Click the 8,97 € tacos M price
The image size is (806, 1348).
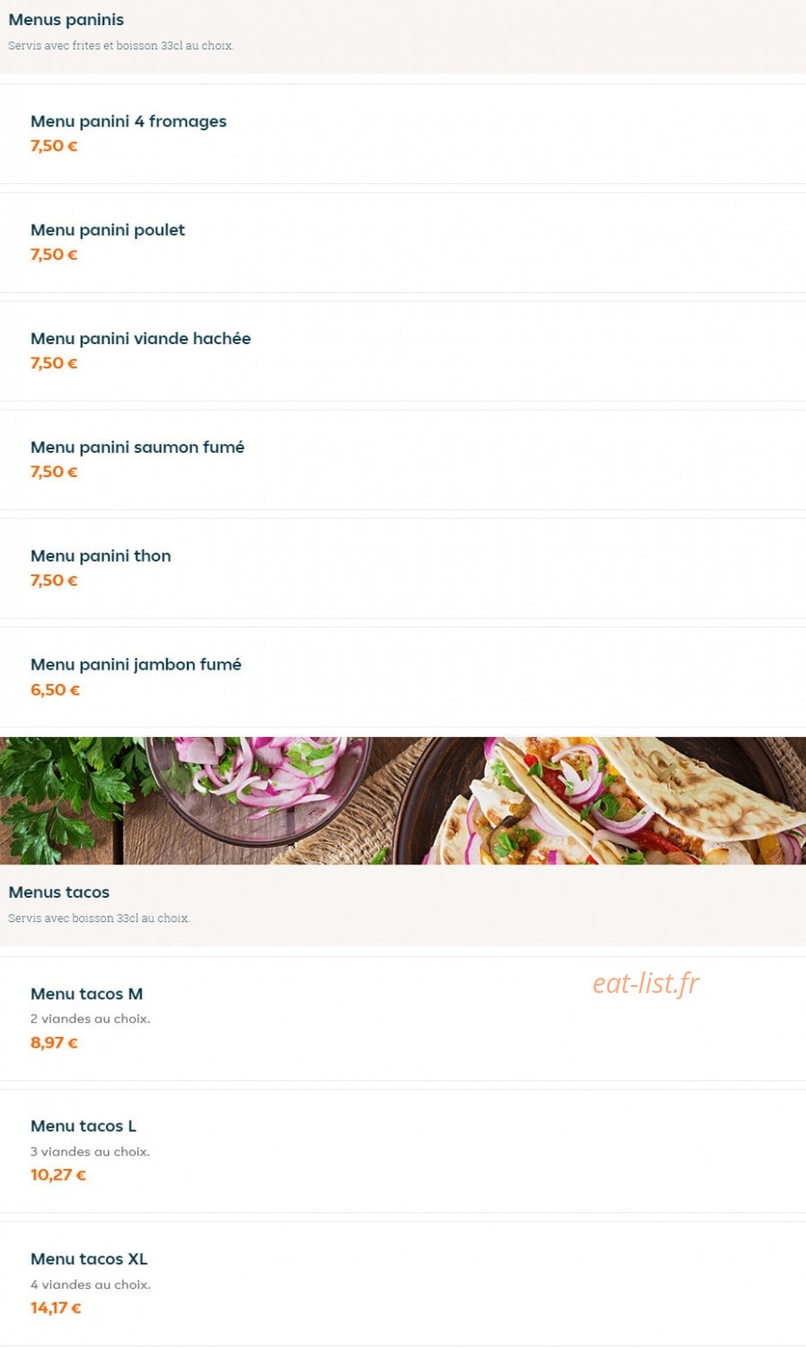pos(54,1042)
